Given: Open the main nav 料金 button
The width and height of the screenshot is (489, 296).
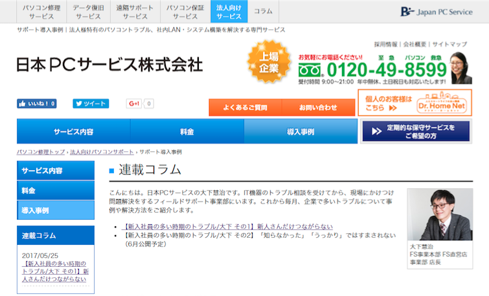Looking at the screenshot, I should [187, 131].
